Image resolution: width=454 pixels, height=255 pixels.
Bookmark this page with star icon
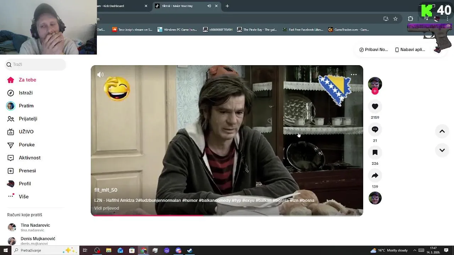click(395, 19)
